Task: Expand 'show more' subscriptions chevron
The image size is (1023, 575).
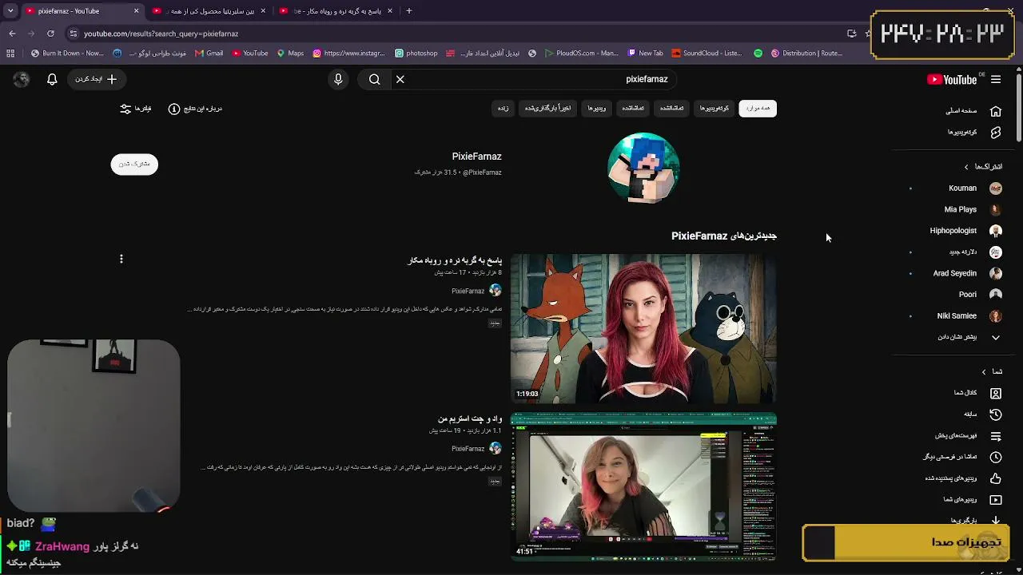Action: coord(996,337)
